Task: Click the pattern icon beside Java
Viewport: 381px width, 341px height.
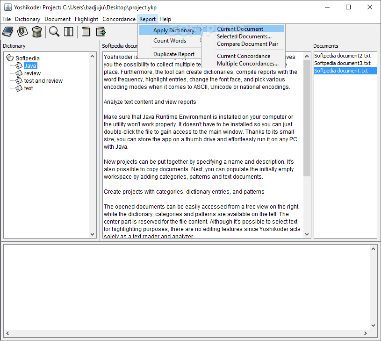Action: (19, 65)
